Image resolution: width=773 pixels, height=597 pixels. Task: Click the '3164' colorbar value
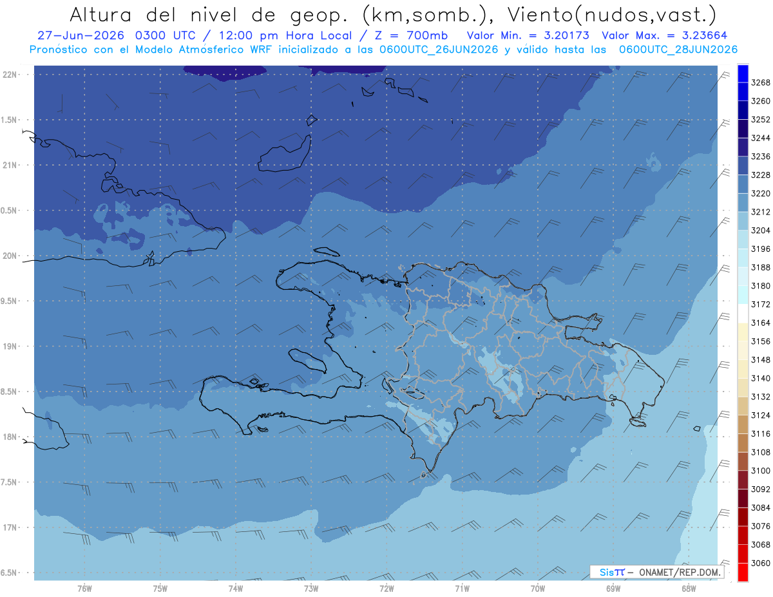761,323
